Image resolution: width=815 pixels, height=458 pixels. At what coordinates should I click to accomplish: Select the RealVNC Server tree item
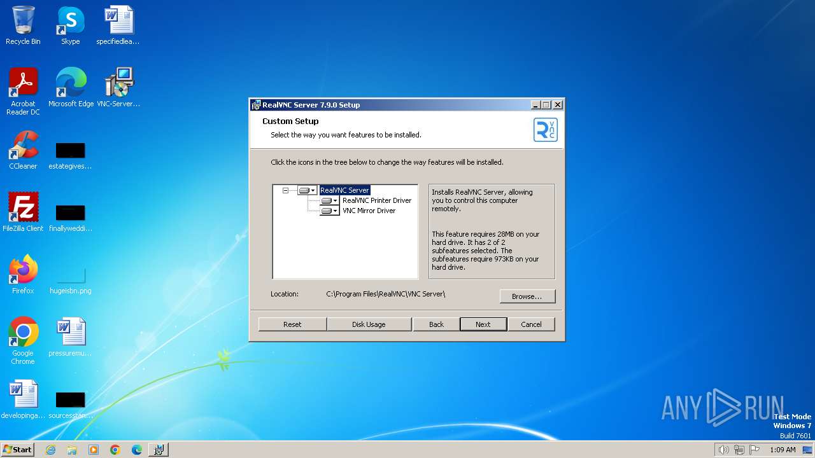[344, 190]
